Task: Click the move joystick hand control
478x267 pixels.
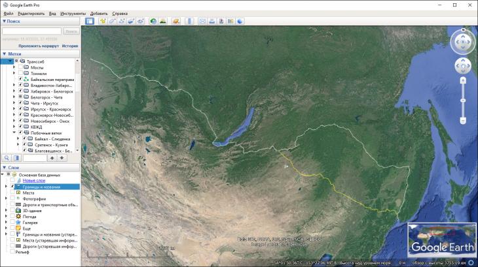Action: (x=463, y=66)
